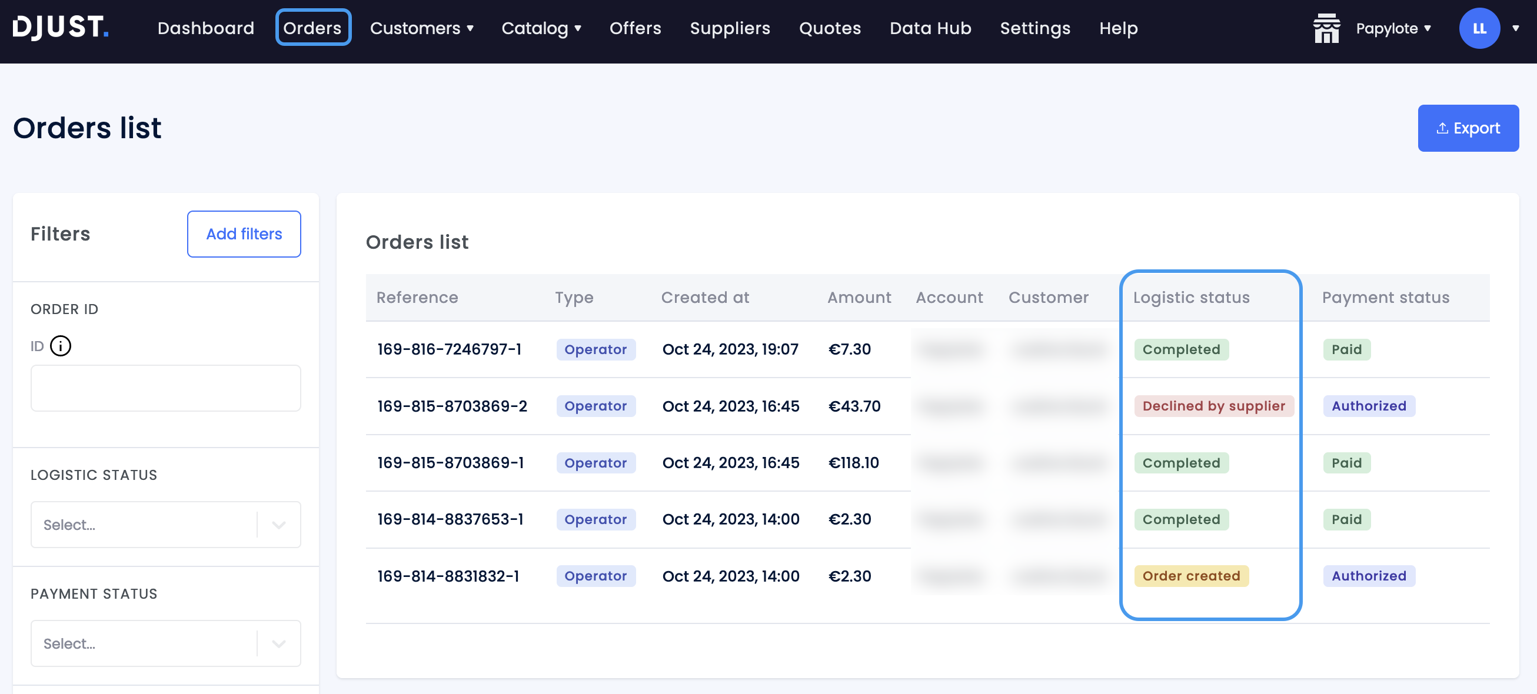Screen dimensions: 1537x694
Task: Click the DJUST logo
Action: click(x=60, y=28)
